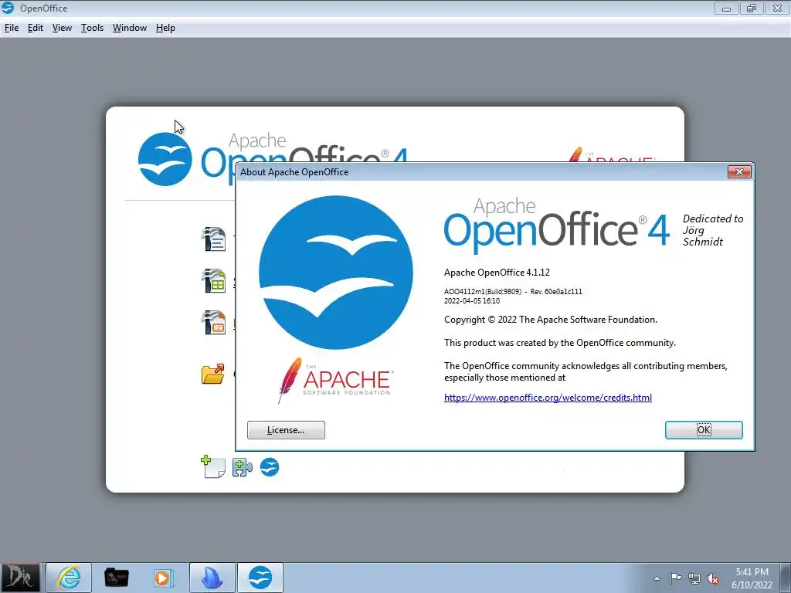Open the openoffice.org credits link
The height and width of the screenshot is (593, 791).
click(x=548, y=398)
